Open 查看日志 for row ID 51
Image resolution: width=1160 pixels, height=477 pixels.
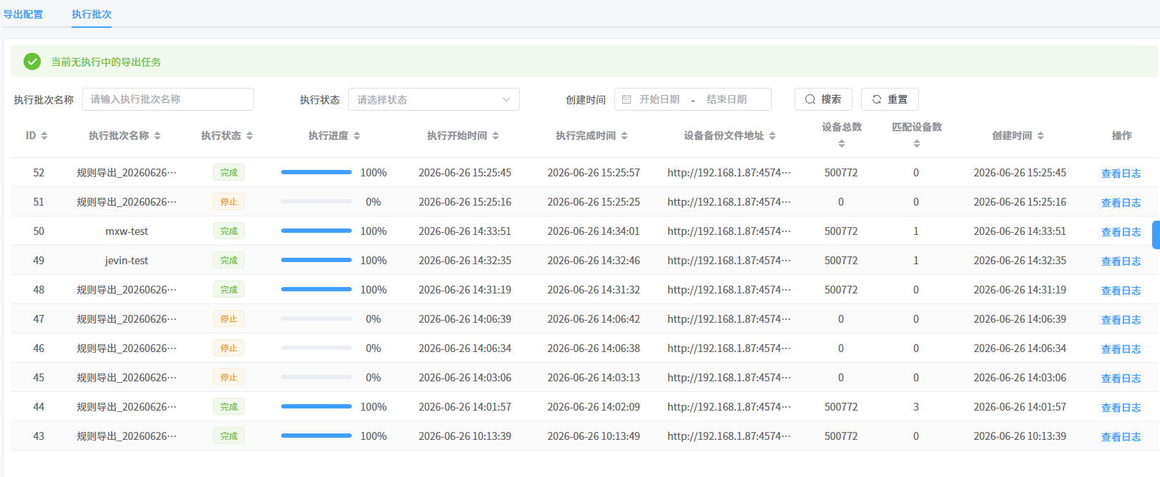1121,203
